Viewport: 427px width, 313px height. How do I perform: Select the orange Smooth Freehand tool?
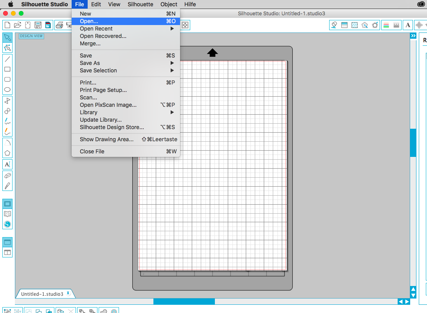coord(7,132)
